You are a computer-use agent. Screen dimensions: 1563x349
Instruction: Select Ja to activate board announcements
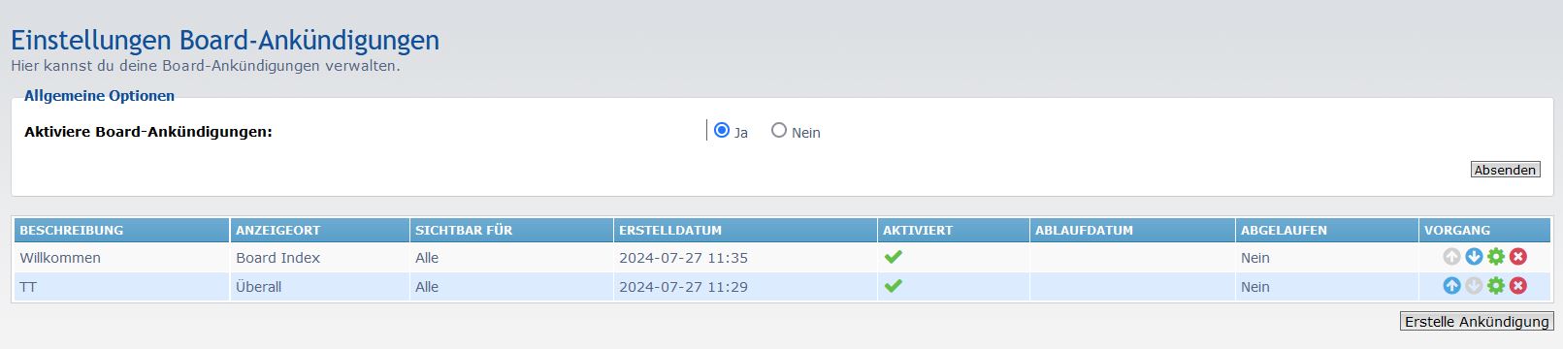(x=721, y=130)
